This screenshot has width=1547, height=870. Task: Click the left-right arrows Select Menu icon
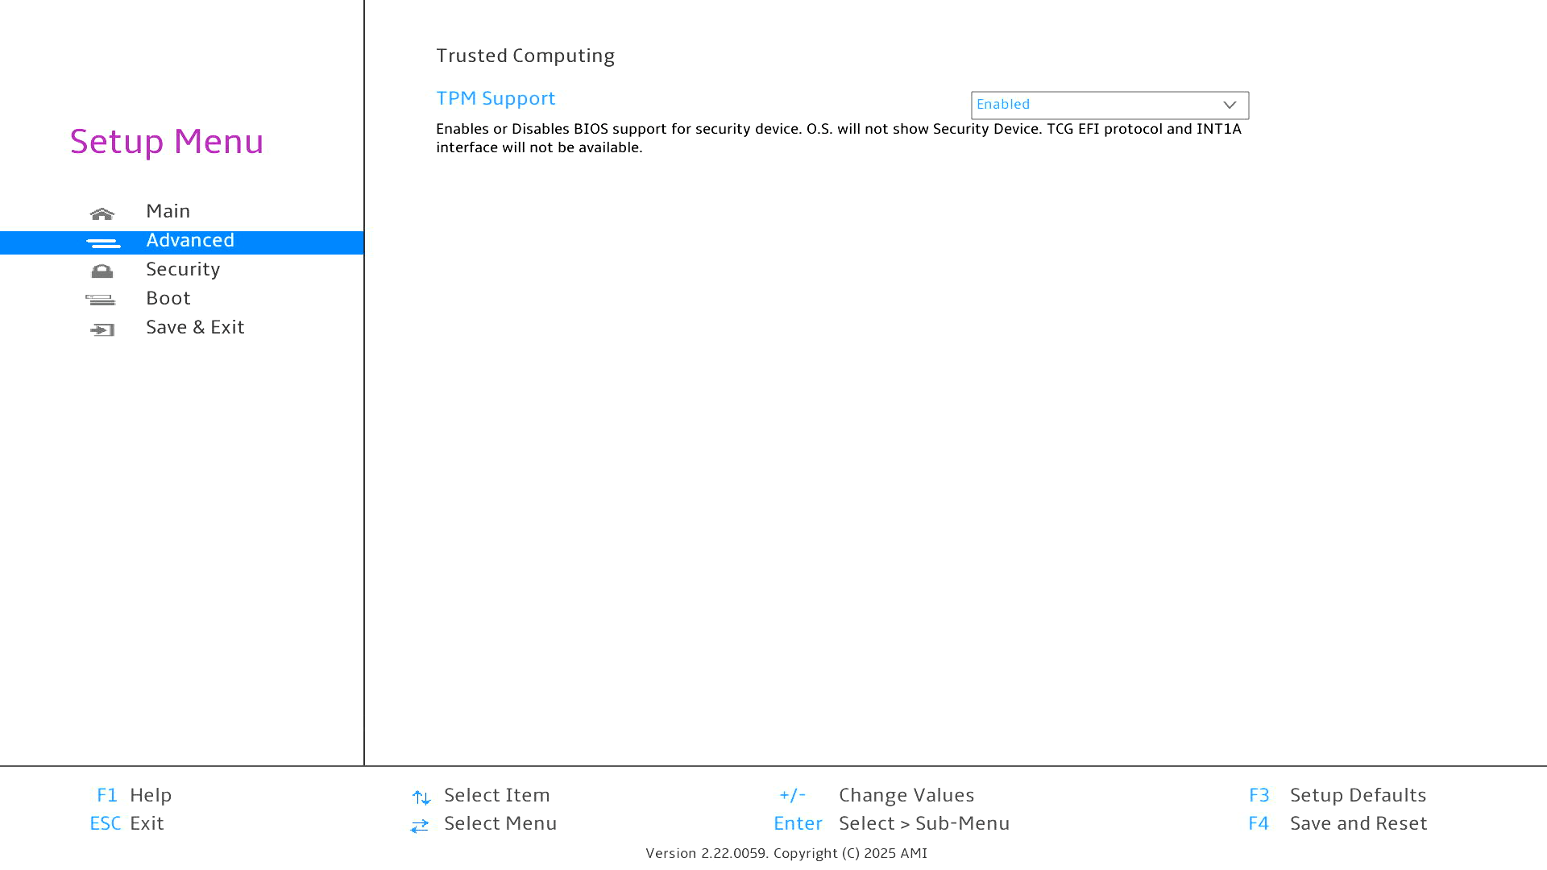pyautogui.click(x=420, y=826)
